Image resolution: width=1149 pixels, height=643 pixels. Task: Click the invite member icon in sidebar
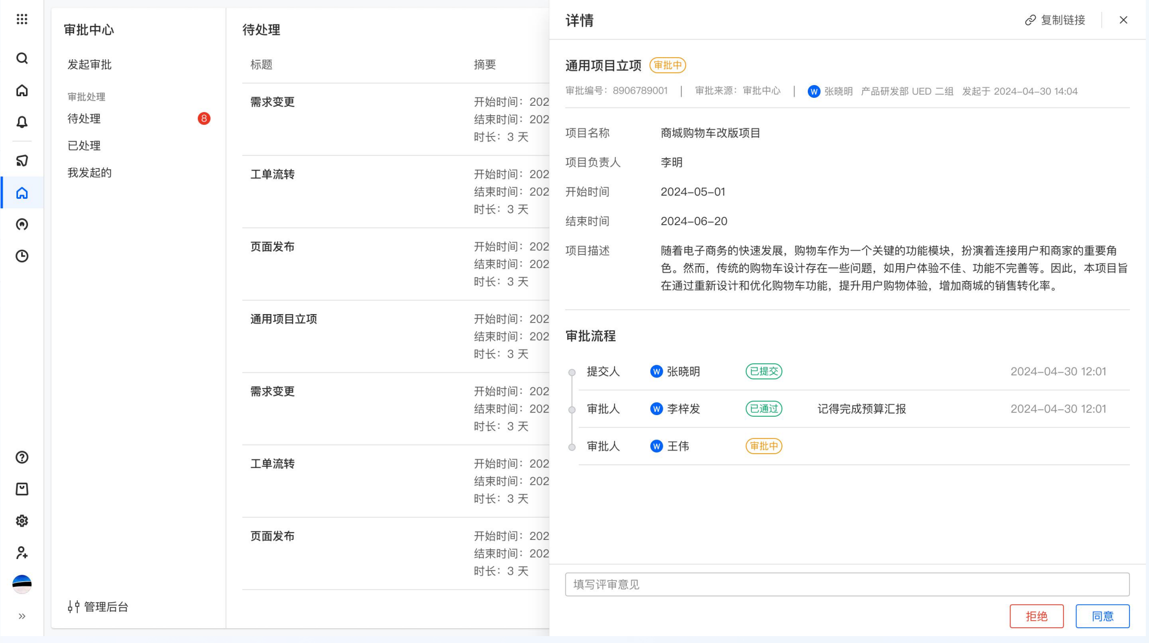[x=22, y=553]
